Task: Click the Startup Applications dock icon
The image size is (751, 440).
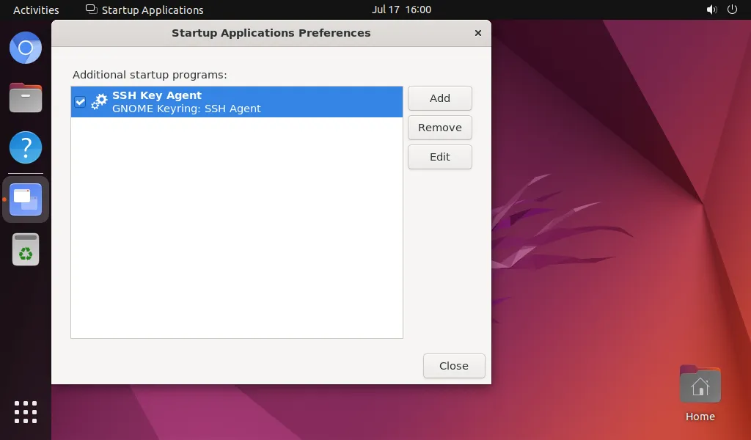Action: [x=25, y=199]
